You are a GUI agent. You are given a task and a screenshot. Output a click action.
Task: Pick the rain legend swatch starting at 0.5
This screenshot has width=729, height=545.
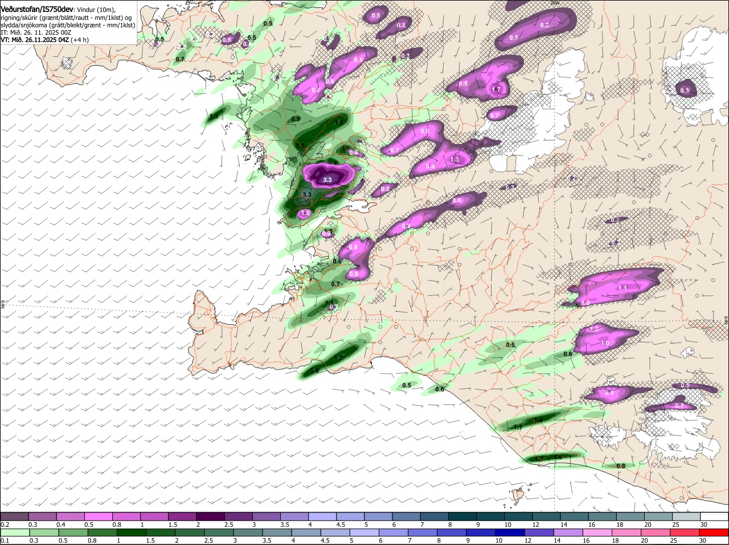73,533
